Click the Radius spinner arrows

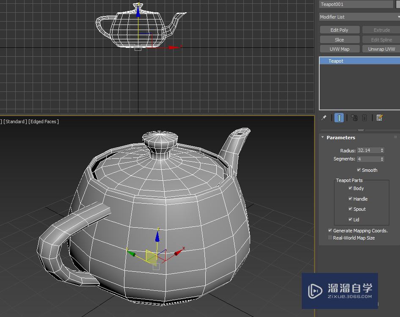[x=382, y=150]
